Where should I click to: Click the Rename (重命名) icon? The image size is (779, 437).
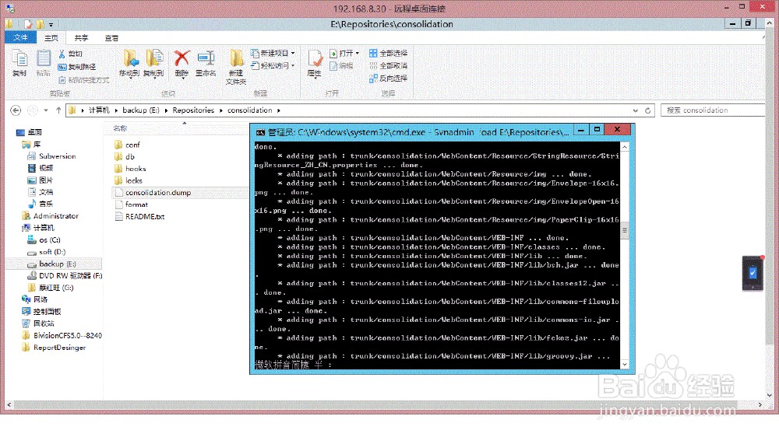point(206,63)
